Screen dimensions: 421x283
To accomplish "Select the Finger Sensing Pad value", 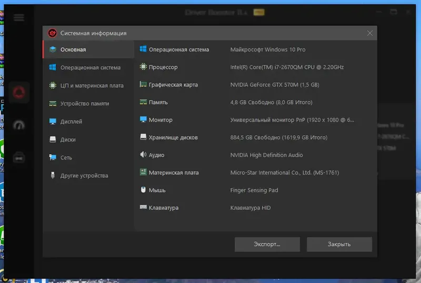I will 254,190.
